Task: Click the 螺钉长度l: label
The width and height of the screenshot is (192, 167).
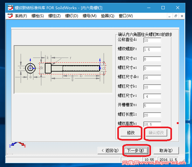Action: [127, 114]
